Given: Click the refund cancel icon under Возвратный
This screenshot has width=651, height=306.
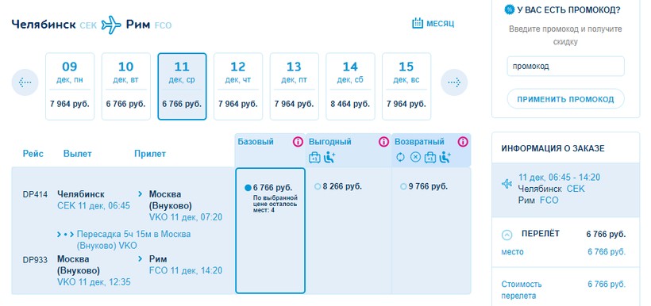Looking at the screenshot, I should pyautogui.click(x=415, y=157).
